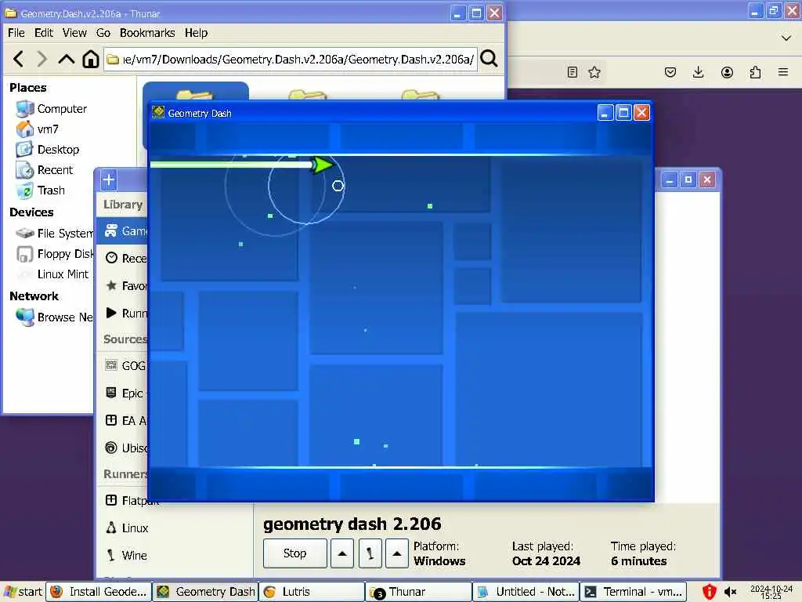Go to parent folder in Thunar
The image size is (802, 602).
point(67,60)
